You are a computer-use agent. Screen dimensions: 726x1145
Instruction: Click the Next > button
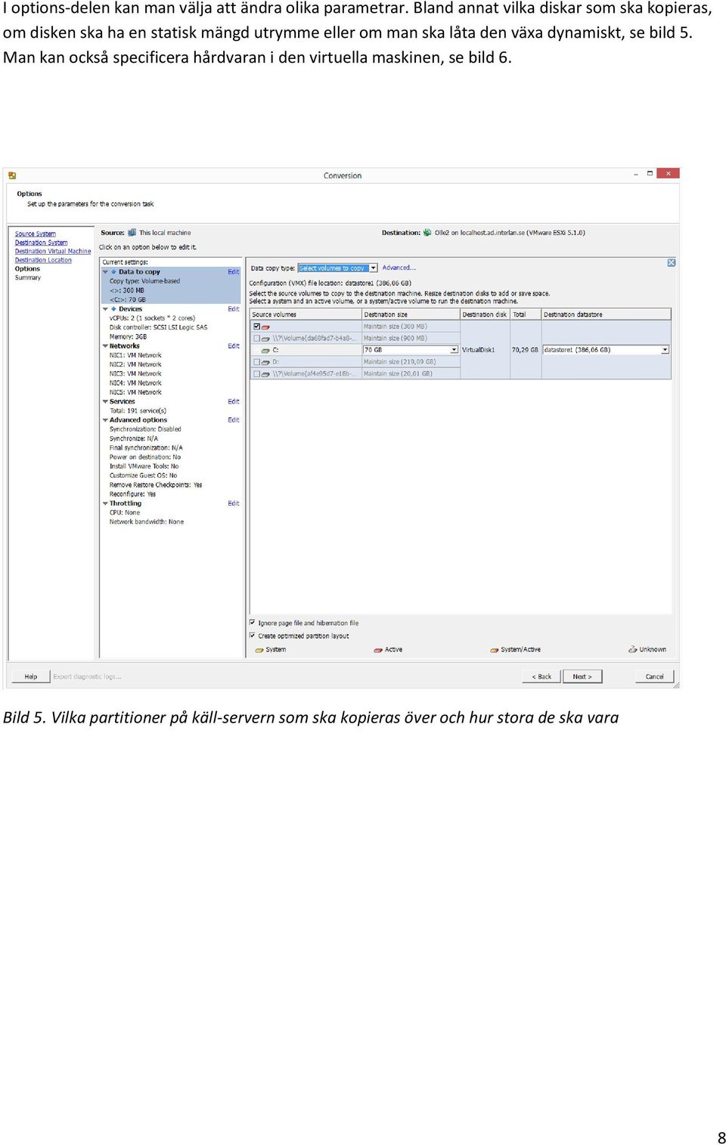tap(582, 676)
